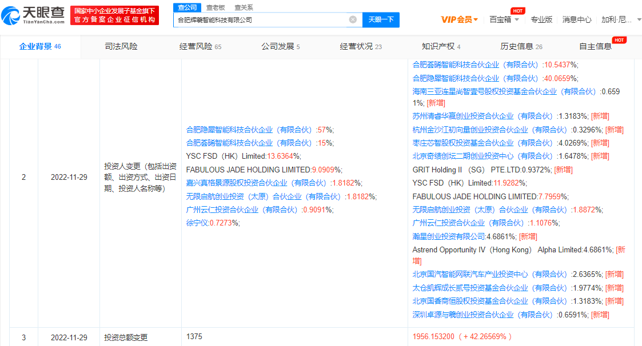Select the 查公司 search tab
The height and width of the screenshot is (346, 642).
click(187, 7)
